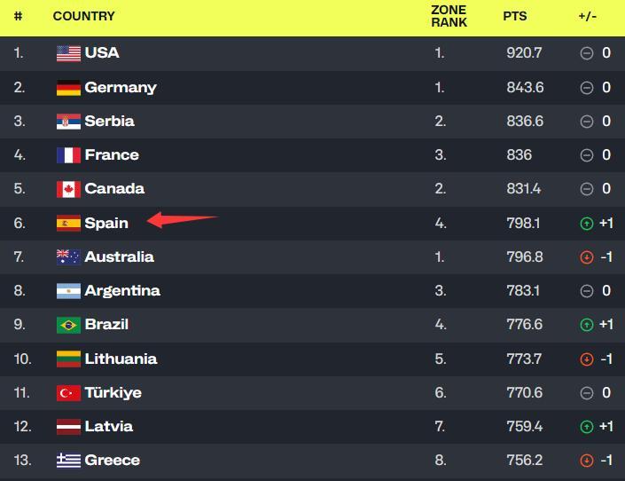Viewport: 625px width, 481px height.
Task: Click the Spain flag icon
Action: point(68,223)
